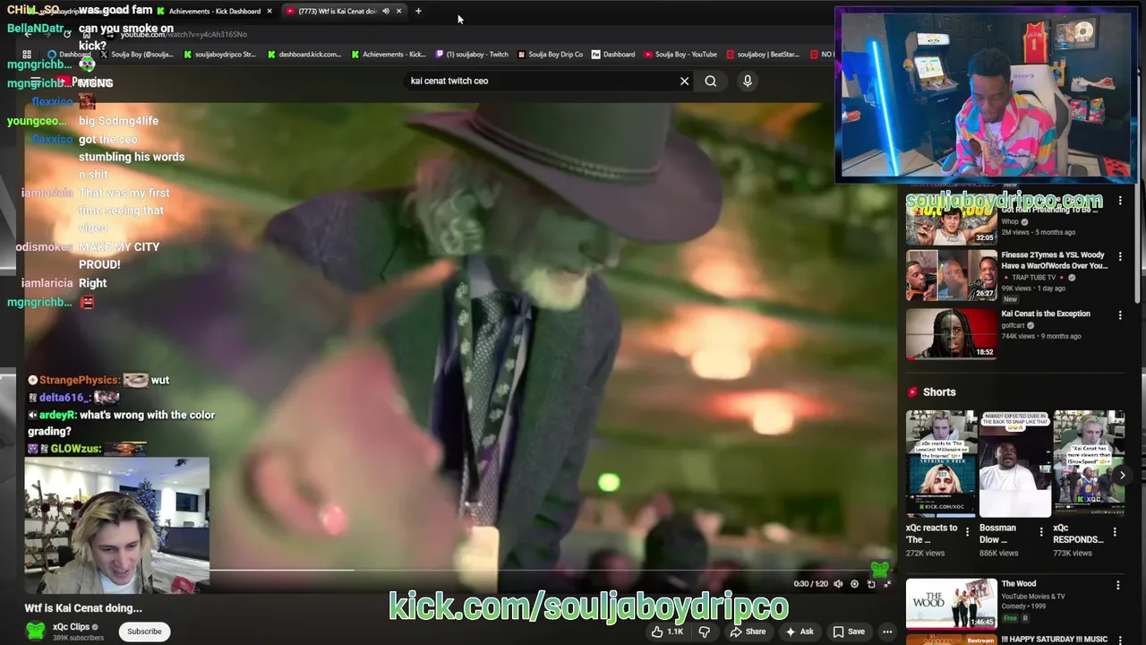
Task: Share the video
Action: [x=748, y=632]
